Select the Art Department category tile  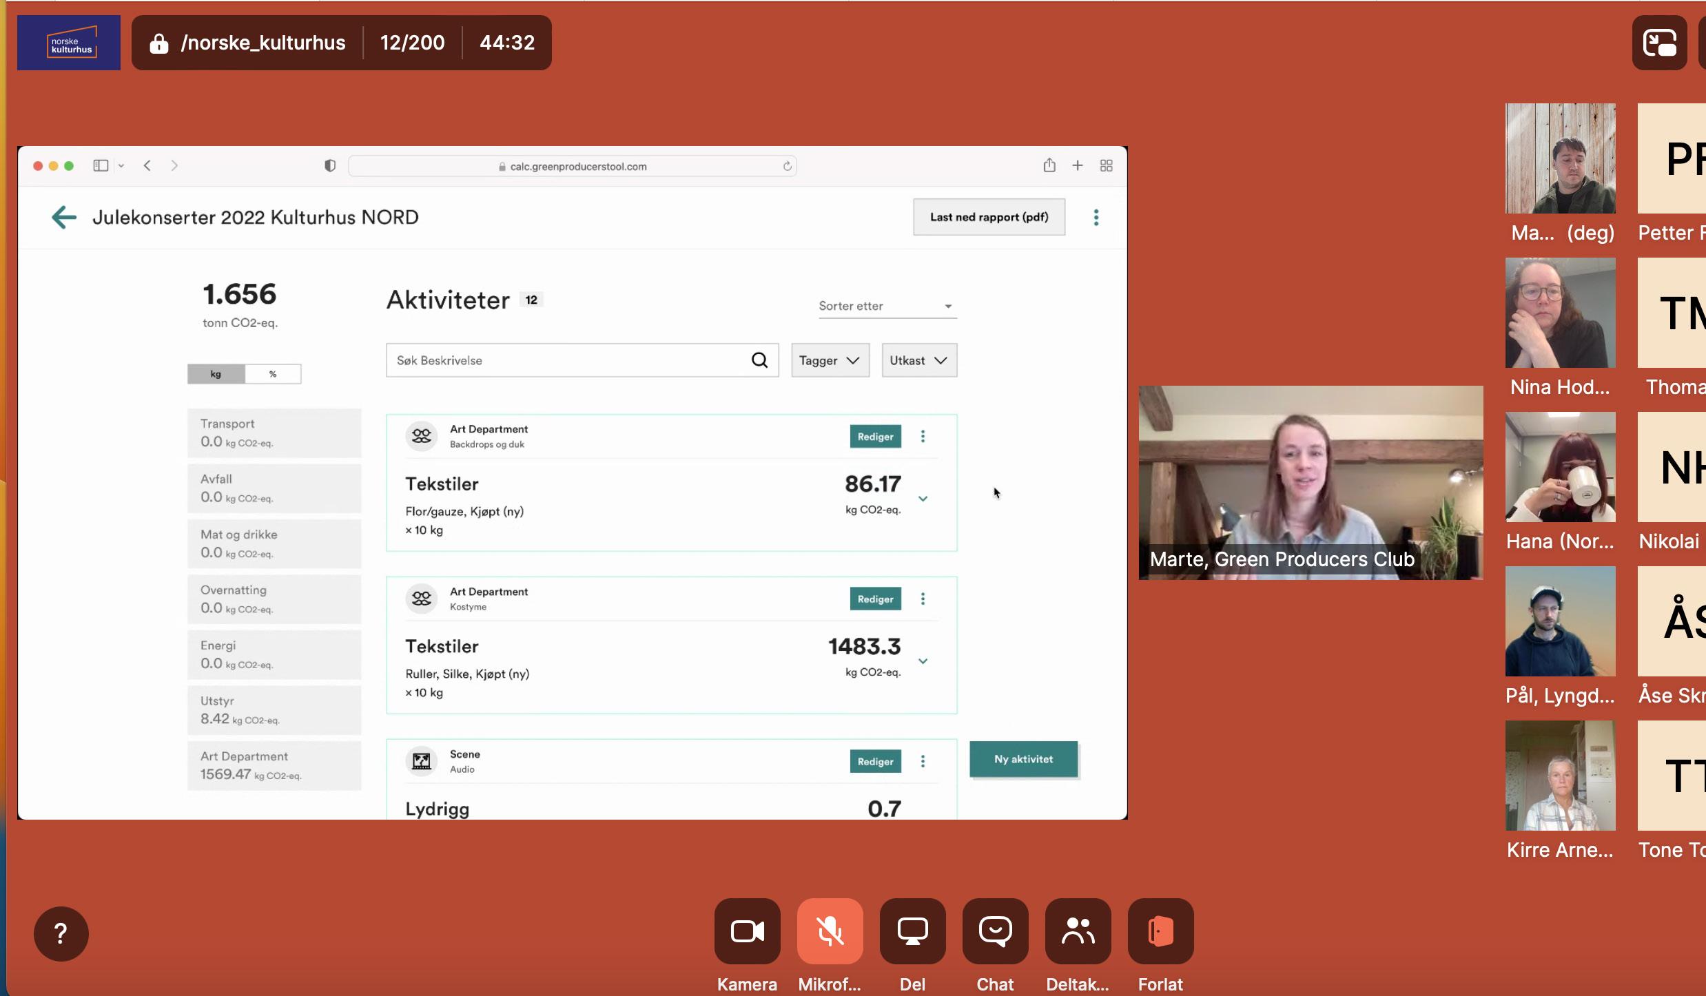[274, 765]
